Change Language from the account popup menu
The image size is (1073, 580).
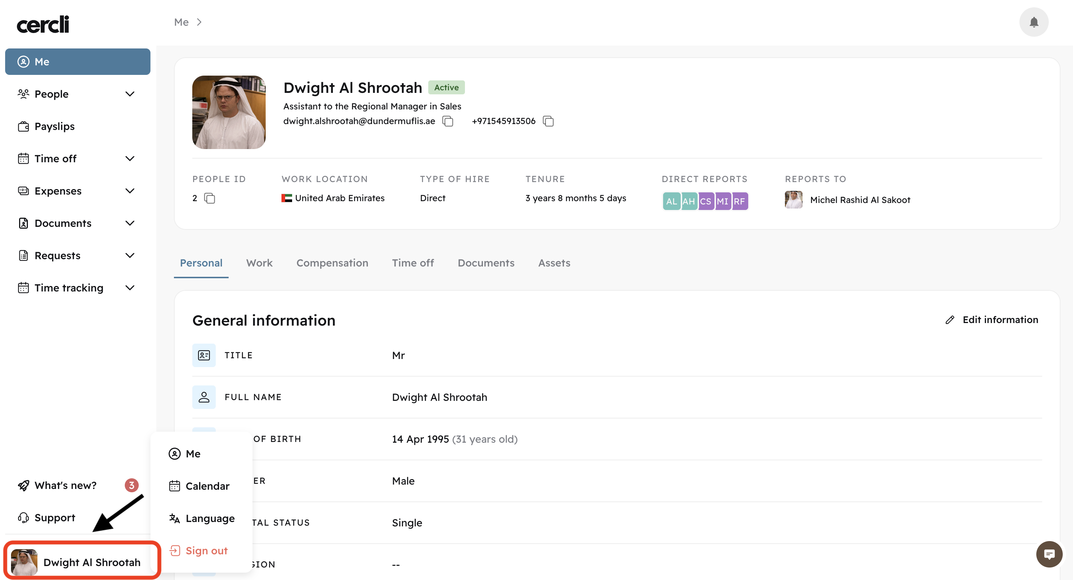(201, 518)
